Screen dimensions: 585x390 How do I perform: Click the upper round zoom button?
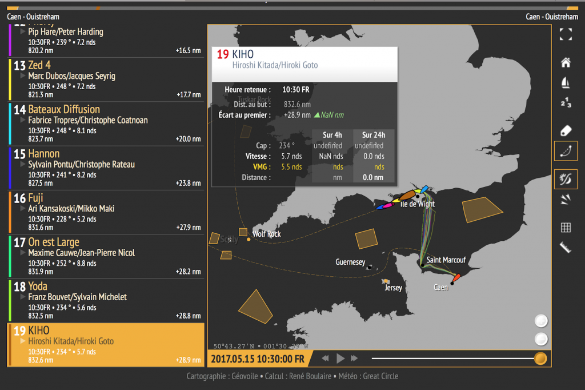click(x=541, y=320)
